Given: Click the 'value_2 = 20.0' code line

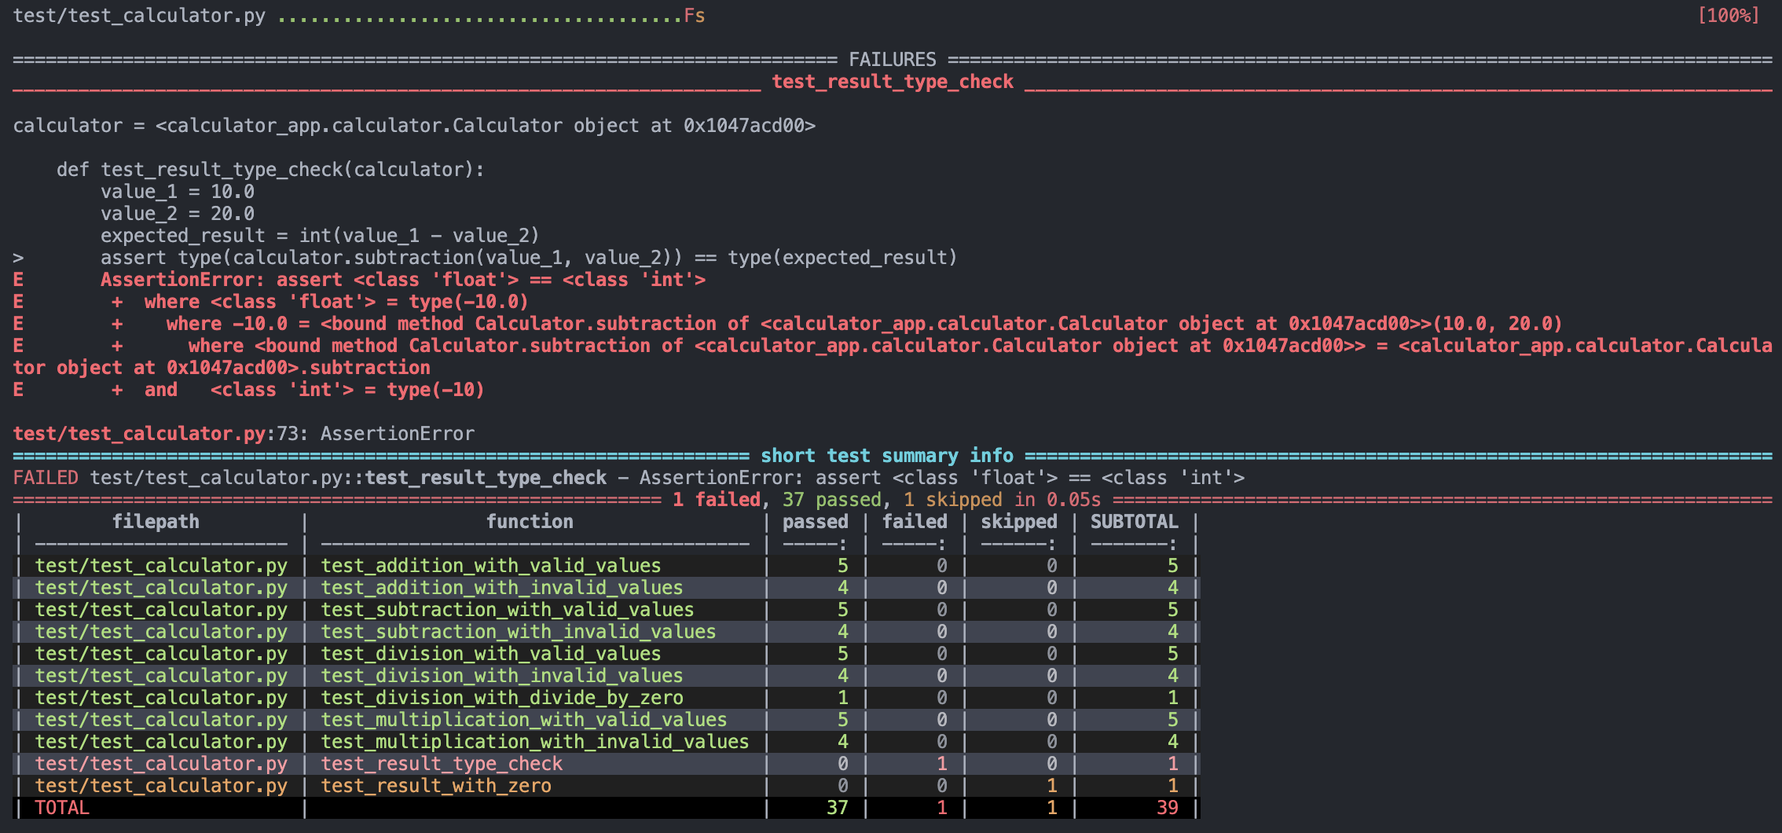Looking at the screenshot, I should click(x=178, y=214).
